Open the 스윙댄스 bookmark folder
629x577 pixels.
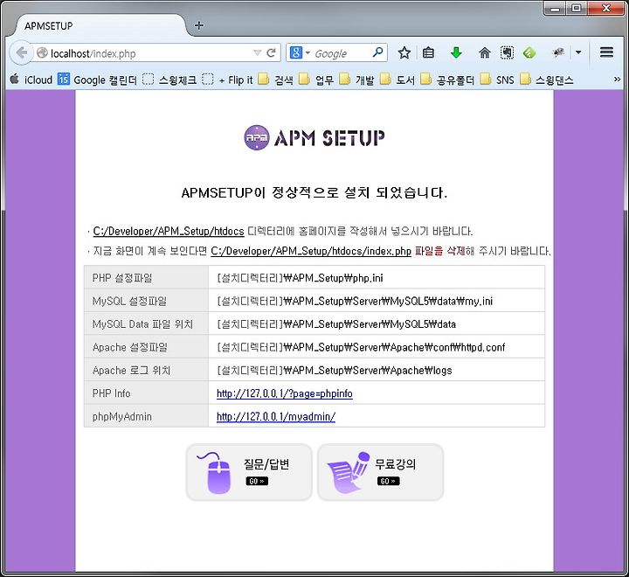coord(546,80)
